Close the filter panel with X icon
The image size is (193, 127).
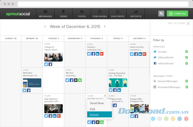pos(188,23)
